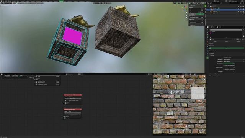
Task: Select the top highlighted material slot
Action: pos(226,30)
